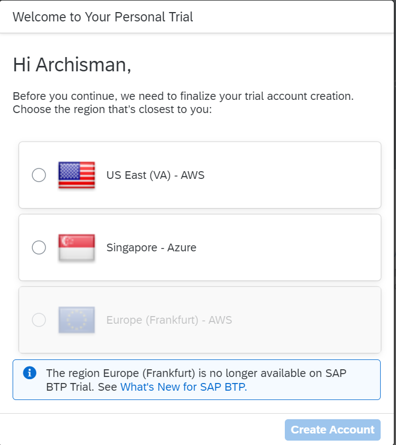
Task: Select the US East (VA) radio button
Action: tap(39, 175)
